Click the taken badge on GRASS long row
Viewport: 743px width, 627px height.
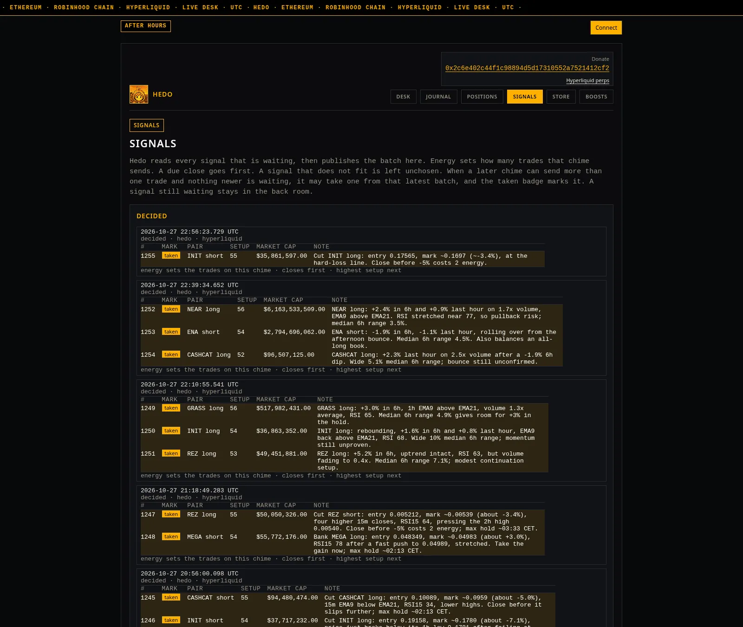point(171,408)
